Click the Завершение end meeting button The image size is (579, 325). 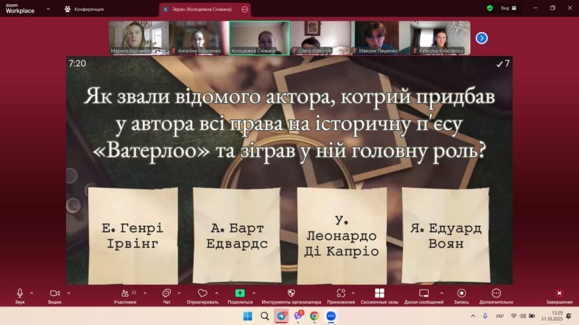tap(559, 293)
